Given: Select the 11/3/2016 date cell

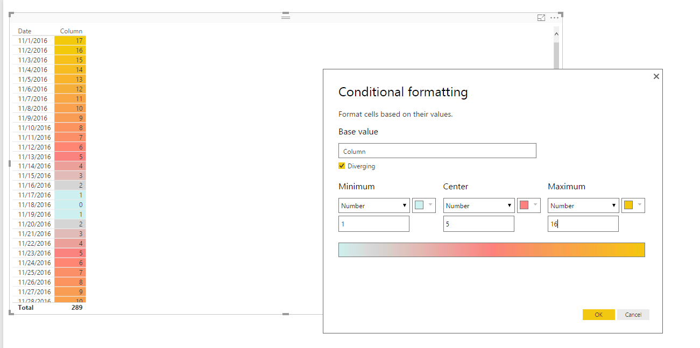Looking at the screenshot, I should pyautogui.click(x=33, y=60).
